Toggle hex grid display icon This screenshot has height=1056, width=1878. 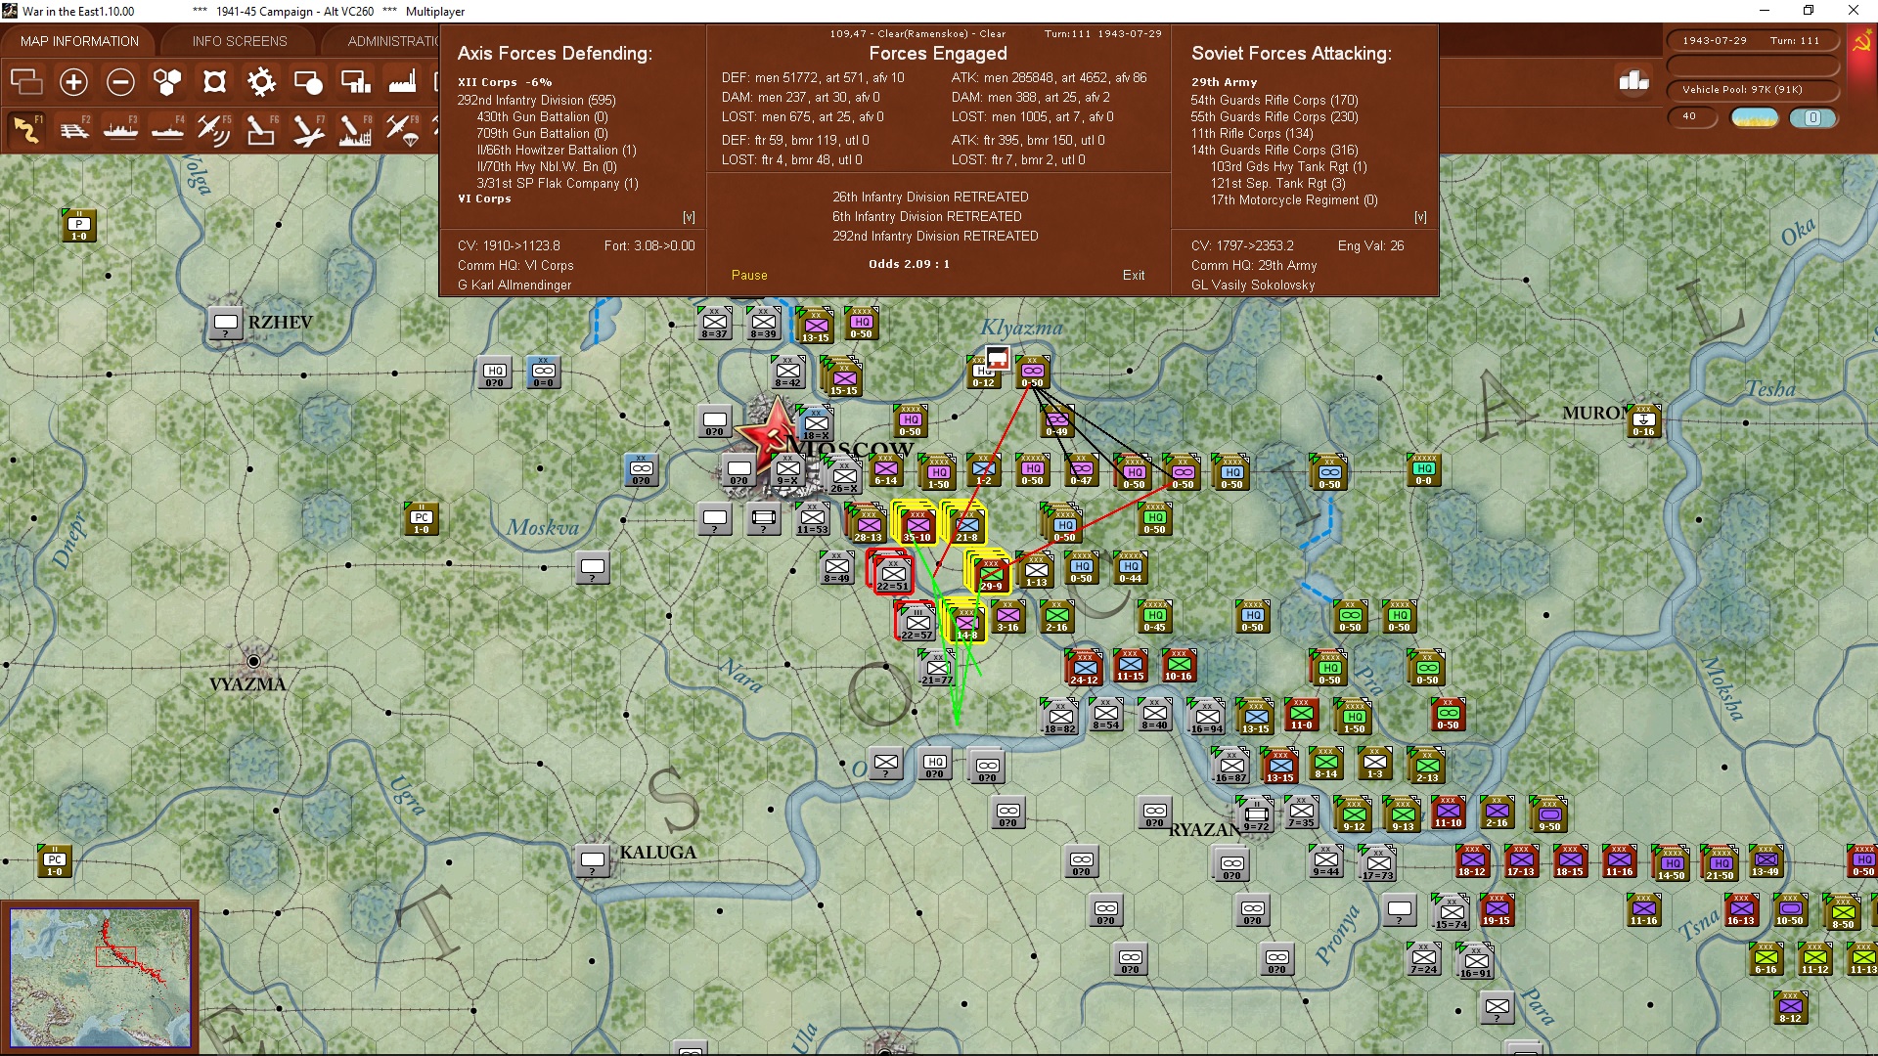(167, 82)
